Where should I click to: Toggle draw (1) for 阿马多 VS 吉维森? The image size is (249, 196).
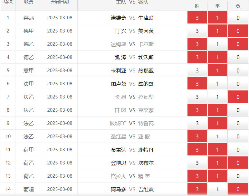point(217,189)
